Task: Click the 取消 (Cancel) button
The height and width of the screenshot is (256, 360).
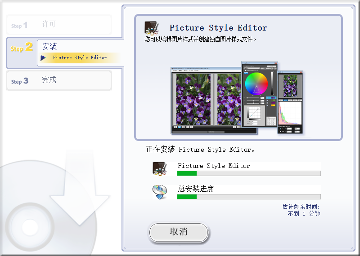Action: coord(179,232)
